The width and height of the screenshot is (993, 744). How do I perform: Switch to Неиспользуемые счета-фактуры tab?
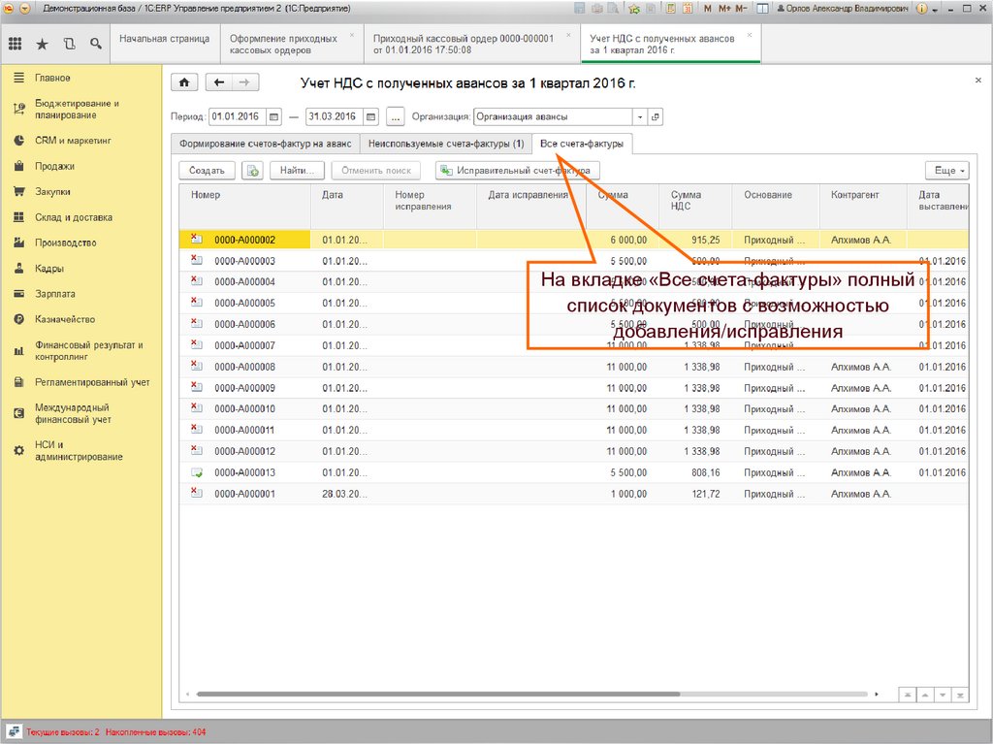445,145
